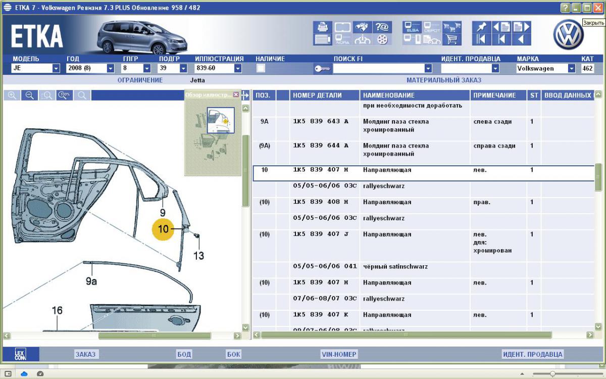Screen dimensions: 606x379
Task: Jump to first item with double-bar arrow
Action: click(x=481, y=39)
